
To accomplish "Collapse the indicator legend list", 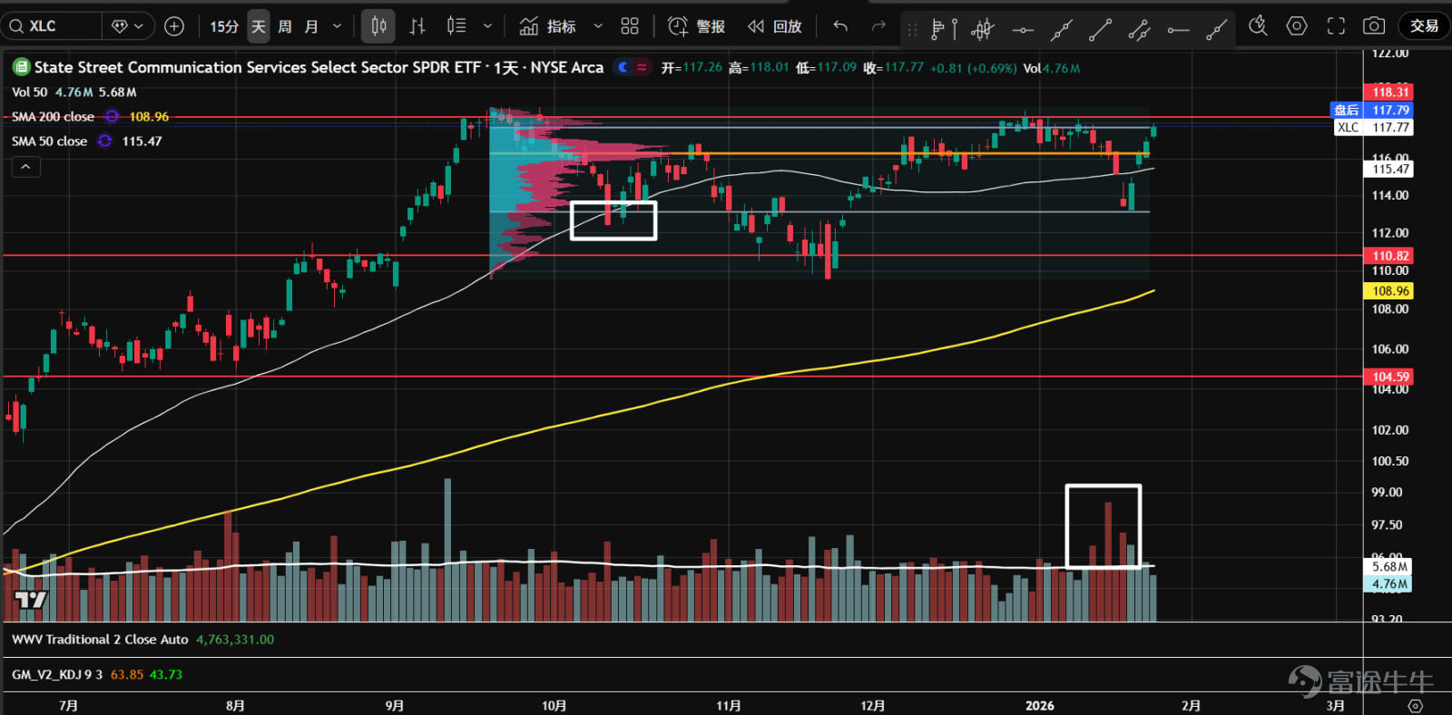I will pos(25,167).
